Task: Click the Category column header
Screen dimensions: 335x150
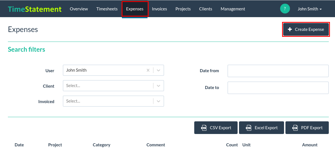Action: click(x=101, y=145)
